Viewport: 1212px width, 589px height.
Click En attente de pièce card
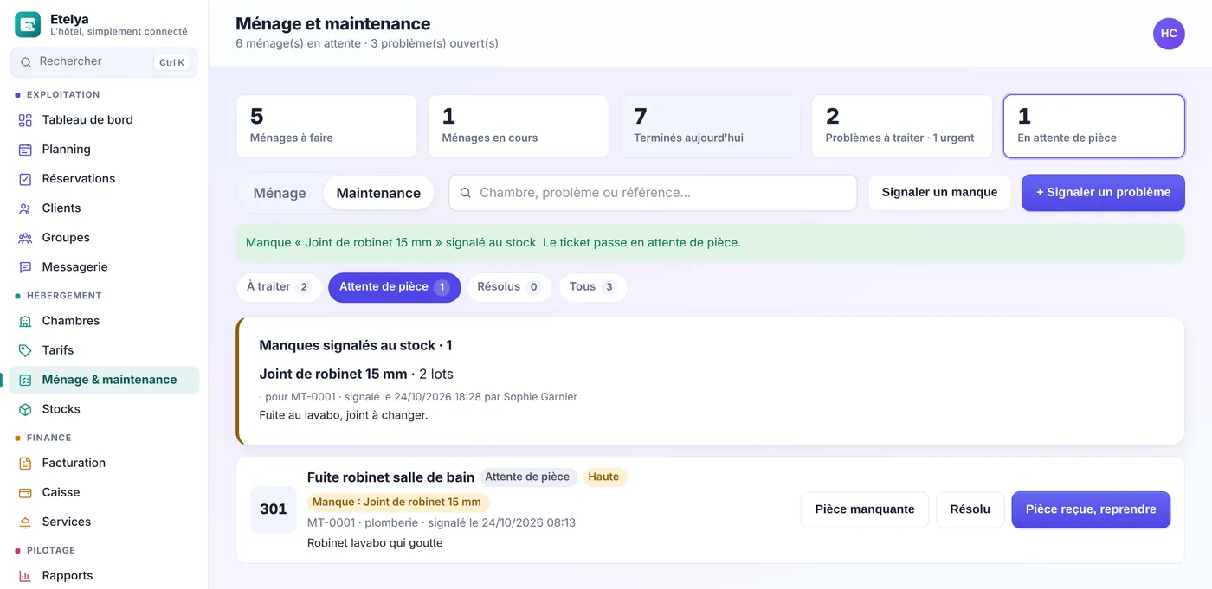[1094, 126]
